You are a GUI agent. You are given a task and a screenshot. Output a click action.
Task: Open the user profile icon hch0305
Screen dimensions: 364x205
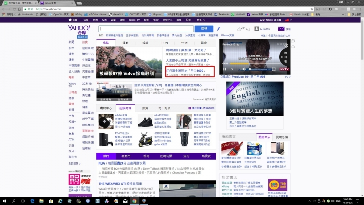(x=256, y=29)
